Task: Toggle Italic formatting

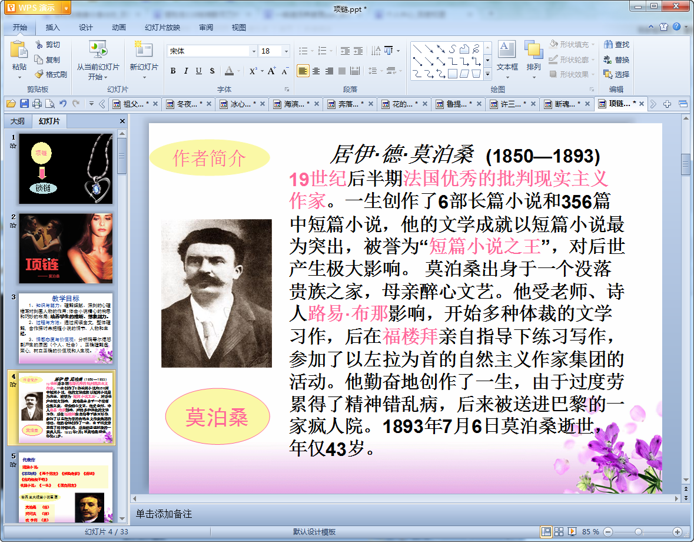Action: (x=186, y=71)
